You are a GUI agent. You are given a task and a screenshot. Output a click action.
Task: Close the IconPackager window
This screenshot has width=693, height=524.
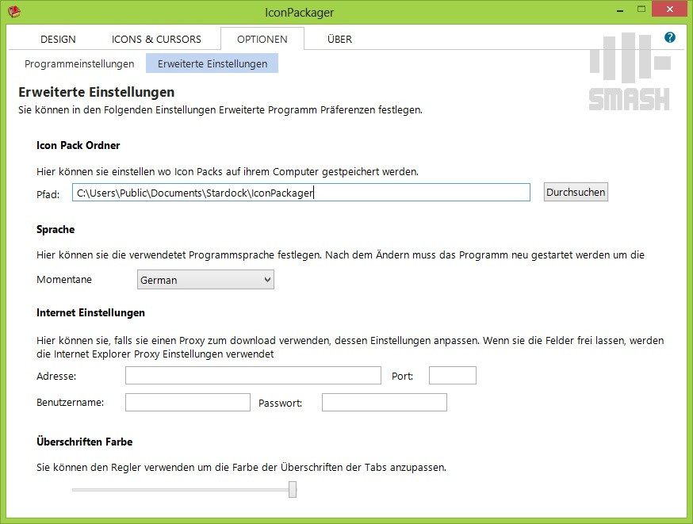669,10
